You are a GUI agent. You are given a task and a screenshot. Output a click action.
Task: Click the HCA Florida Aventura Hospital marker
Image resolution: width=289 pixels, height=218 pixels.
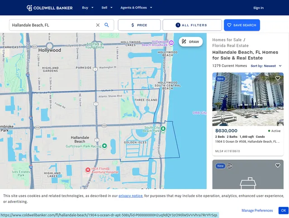(x=88, y=170)
